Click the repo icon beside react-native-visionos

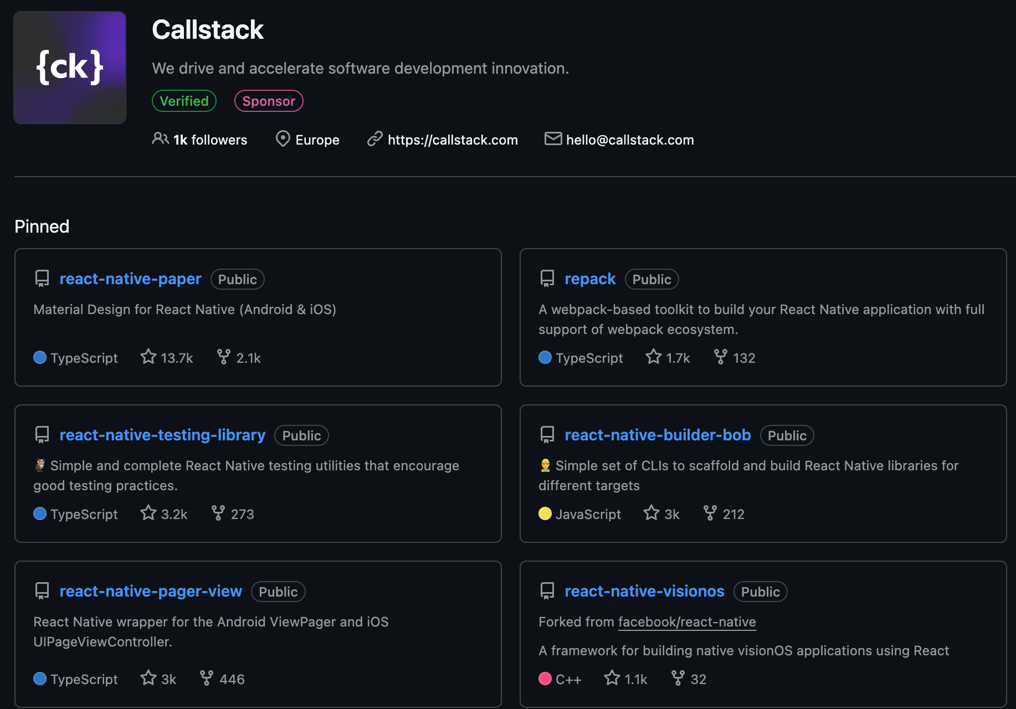(x=547, y=591)
